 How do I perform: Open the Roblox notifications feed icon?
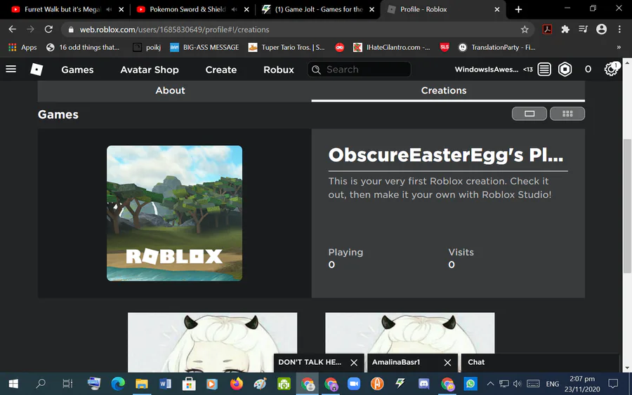click(544, 69)
